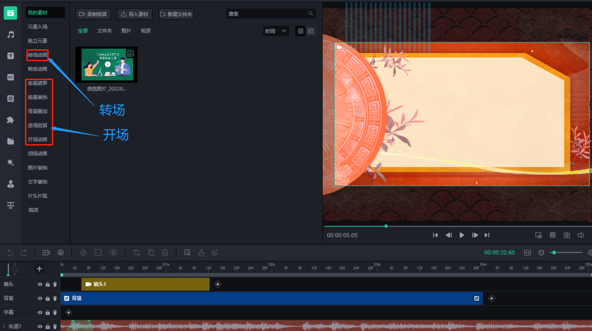This screenshot has height=331, width=592.
Task: Click 新建文件夹 button
Action: click(176, 14)
